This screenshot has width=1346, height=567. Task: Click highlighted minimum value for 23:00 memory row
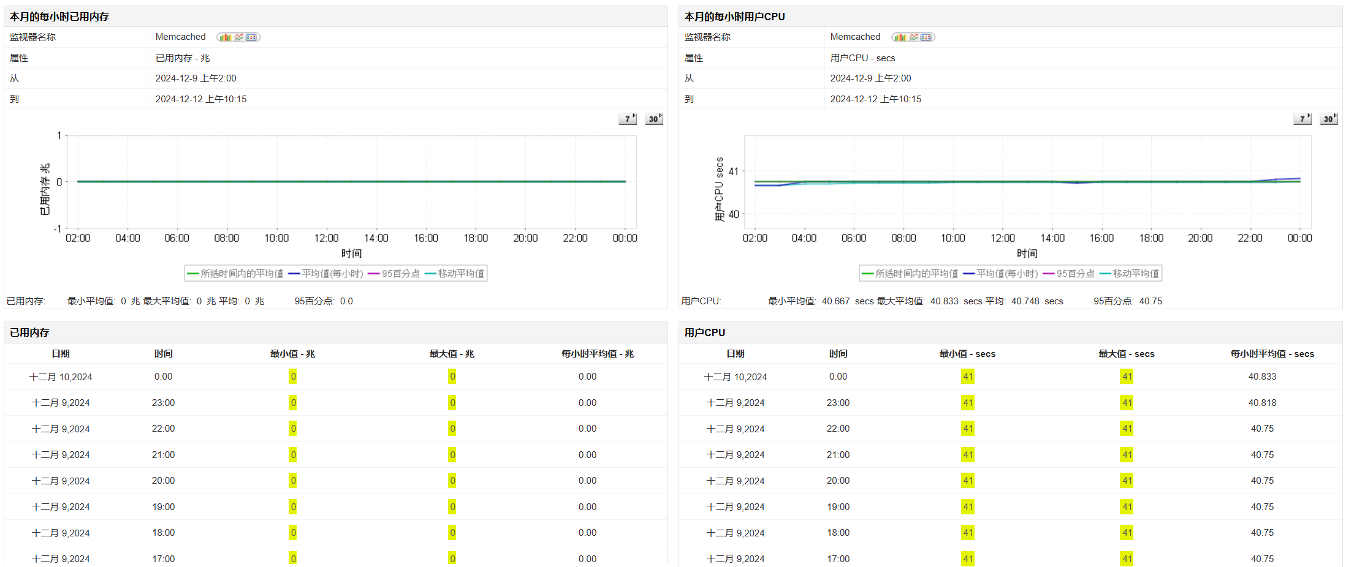coord(293,403)
